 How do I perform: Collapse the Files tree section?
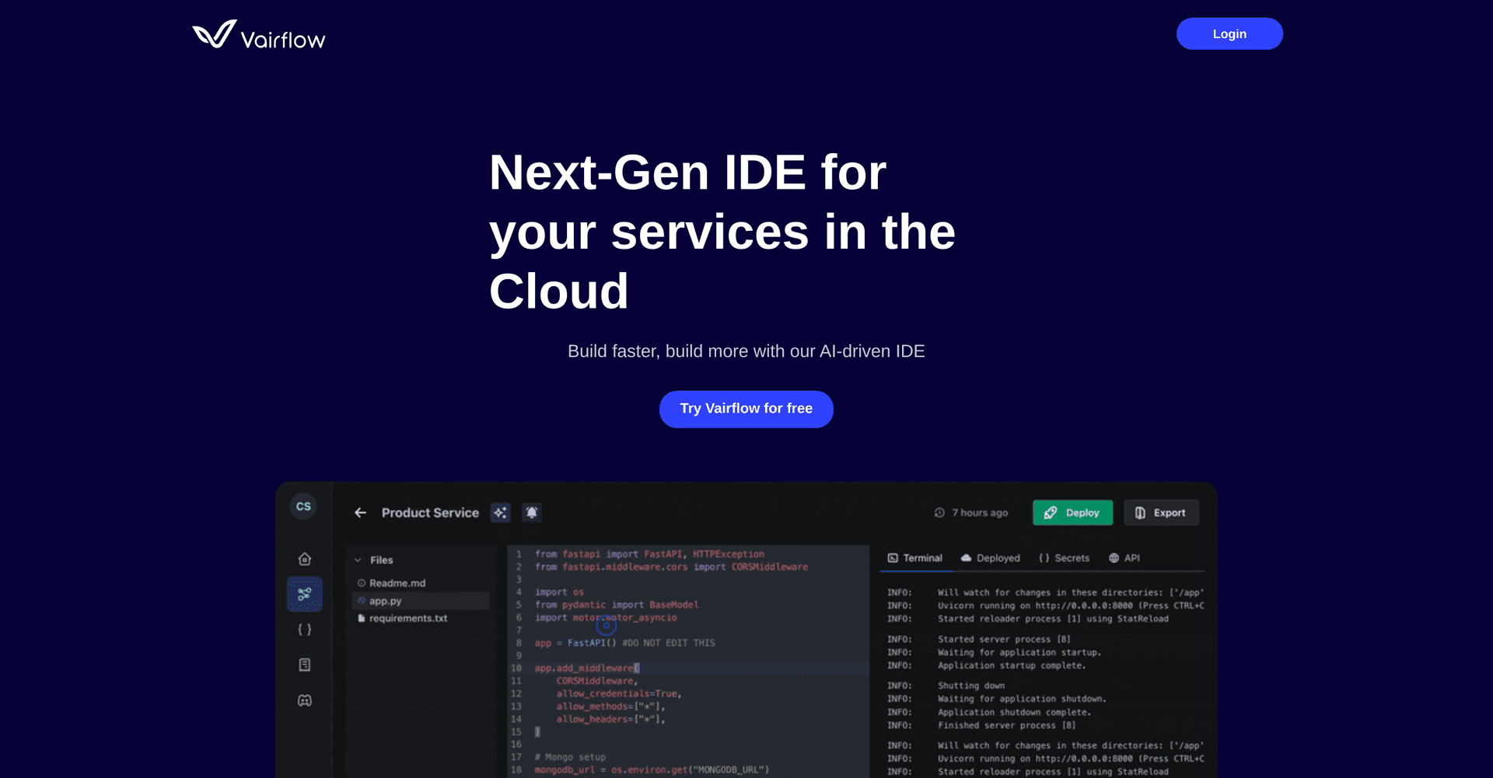click(358, 560)
